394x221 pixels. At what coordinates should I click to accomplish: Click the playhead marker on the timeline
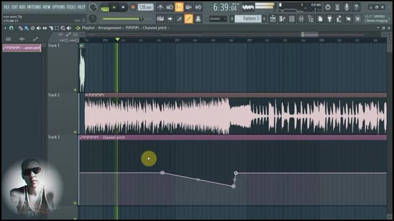point(117,39)
